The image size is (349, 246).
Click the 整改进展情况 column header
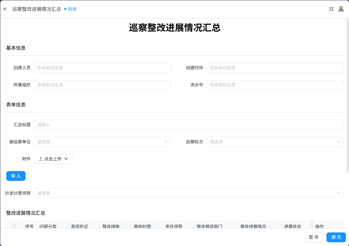(253, 226)
